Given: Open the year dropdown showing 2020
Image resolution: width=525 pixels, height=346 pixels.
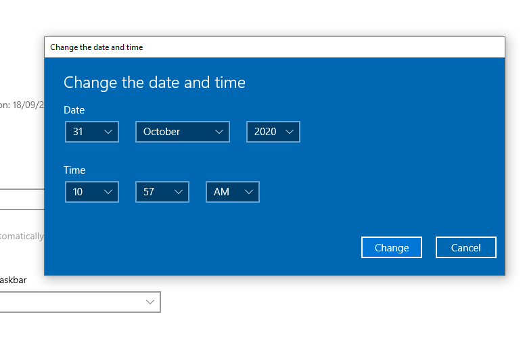Looking at the screenshot, I should 273,132.
